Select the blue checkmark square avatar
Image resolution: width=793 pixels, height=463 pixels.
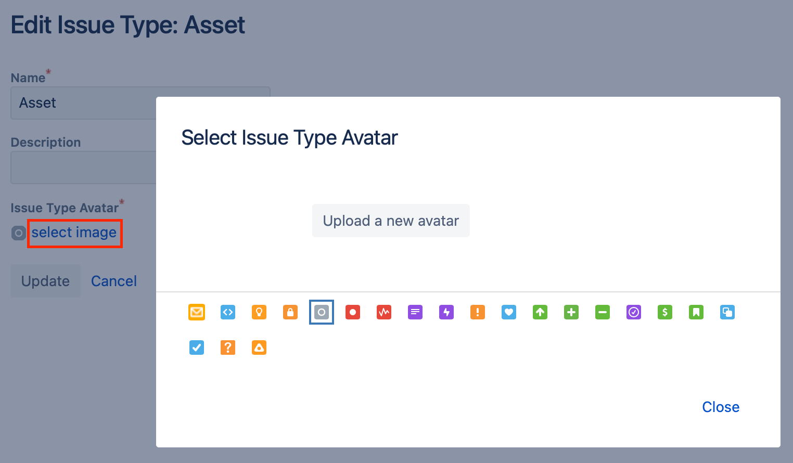point(197,348)
